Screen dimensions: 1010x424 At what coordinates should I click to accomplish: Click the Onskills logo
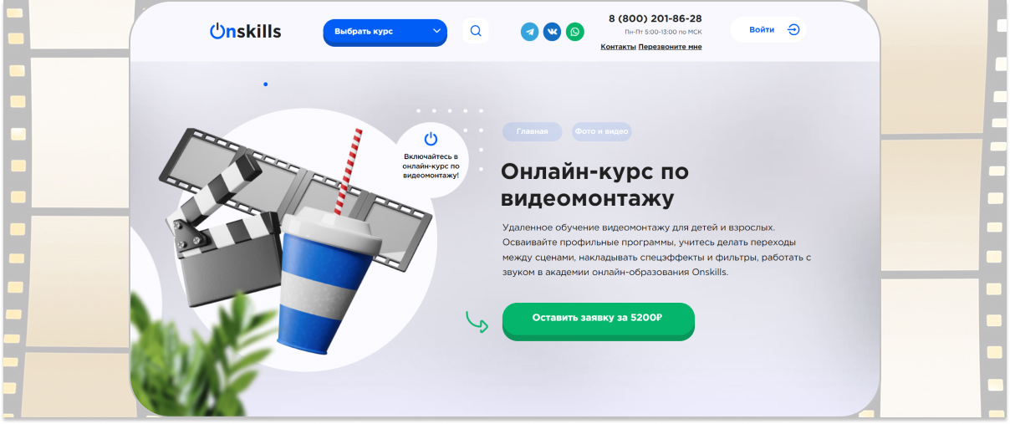[246, 32]
